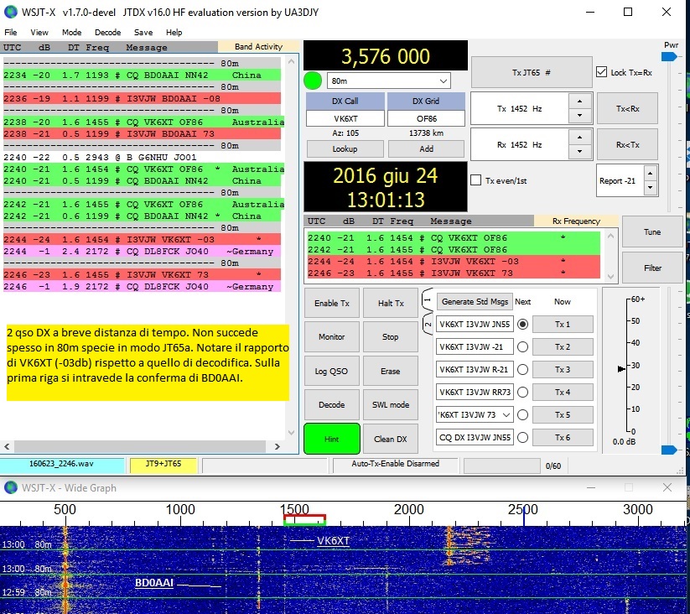The image size is (690, 614).
Task: Enable the Tx even/1st checkbox
Action: 475,180
